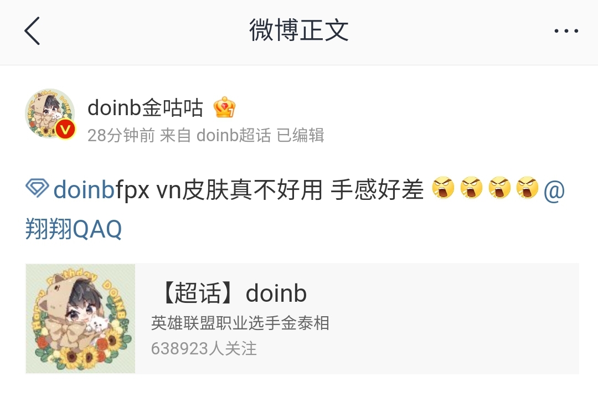Image resolution: width=598 pixels, height=402 pixels.
Task: Open doinb金咕咕 profile avatar
Action: pos(50,114)
